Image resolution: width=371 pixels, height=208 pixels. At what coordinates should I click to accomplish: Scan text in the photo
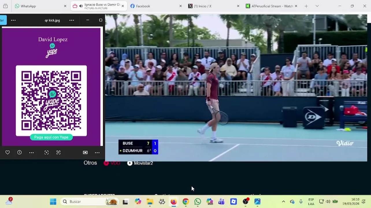click(58, 153)
